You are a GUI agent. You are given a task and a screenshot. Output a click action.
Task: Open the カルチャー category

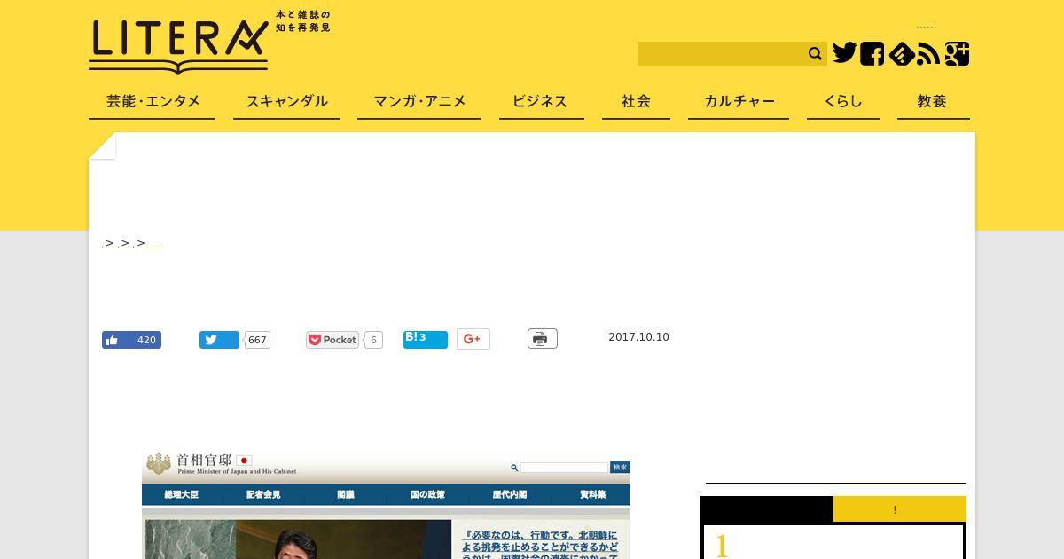click(x=739, y=102)
